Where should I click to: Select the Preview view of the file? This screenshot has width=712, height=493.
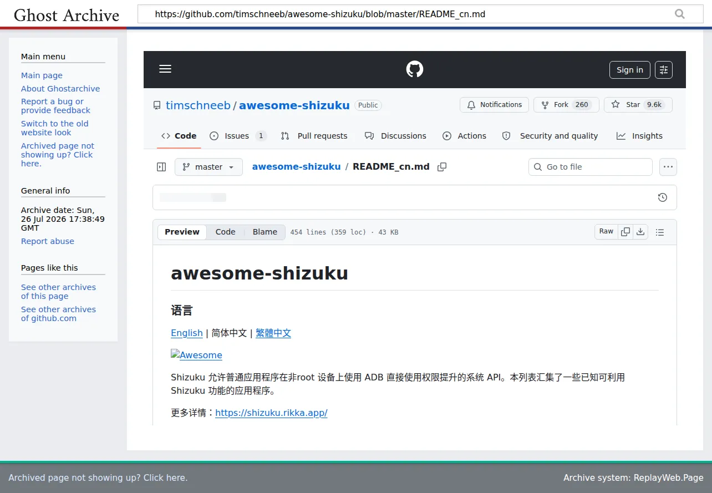(x=182, y=232)
